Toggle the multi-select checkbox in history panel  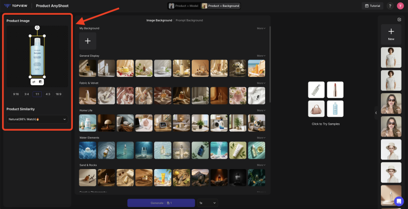(399, 20)
